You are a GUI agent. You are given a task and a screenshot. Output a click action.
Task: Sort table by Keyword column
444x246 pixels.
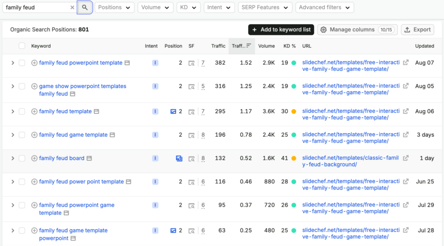coord(41,46)
